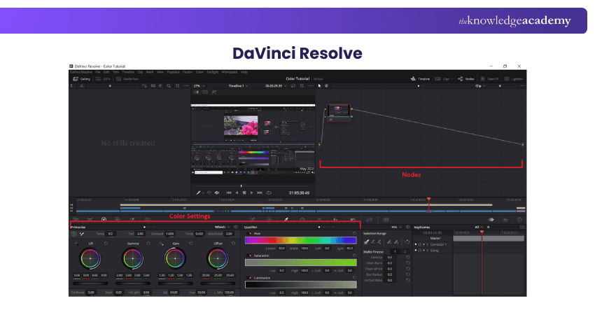Click the Hue qualifier spectrum bar
595x315 pixels.
coord(301,240)
